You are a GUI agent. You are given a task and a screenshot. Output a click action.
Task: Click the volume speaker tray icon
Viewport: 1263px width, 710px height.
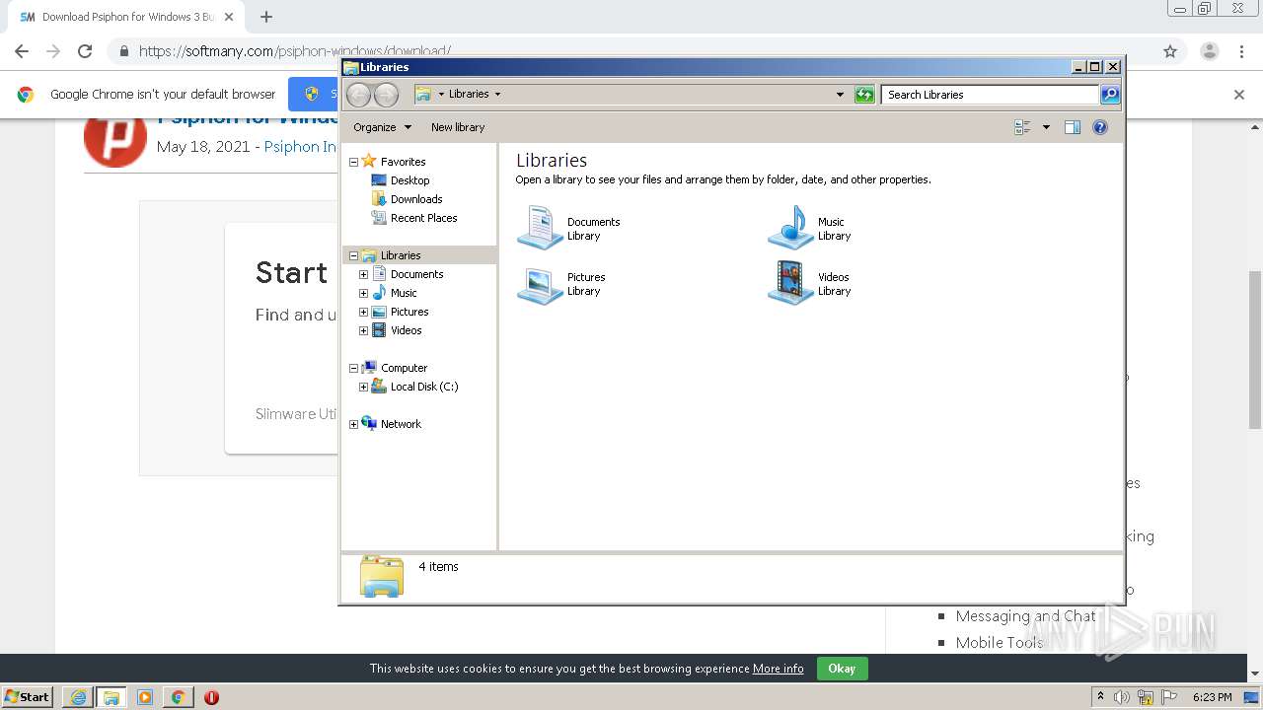click(1122, 697)
